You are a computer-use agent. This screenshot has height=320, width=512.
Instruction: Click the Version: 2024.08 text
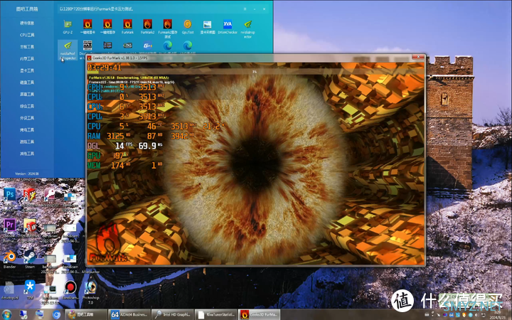point(27,174)
